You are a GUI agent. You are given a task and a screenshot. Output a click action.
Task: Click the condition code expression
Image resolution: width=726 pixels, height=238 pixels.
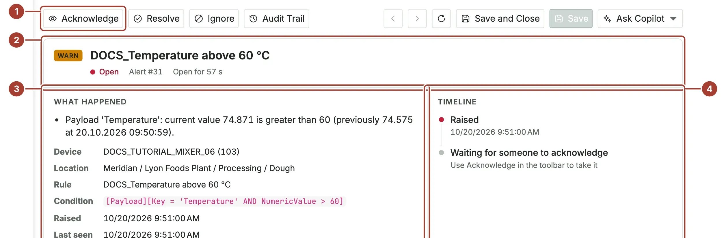(225, 201)
